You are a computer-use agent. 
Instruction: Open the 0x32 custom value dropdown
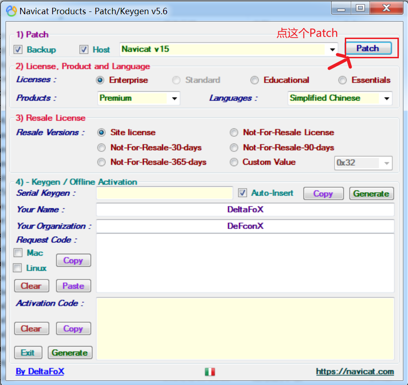point(363,163)
